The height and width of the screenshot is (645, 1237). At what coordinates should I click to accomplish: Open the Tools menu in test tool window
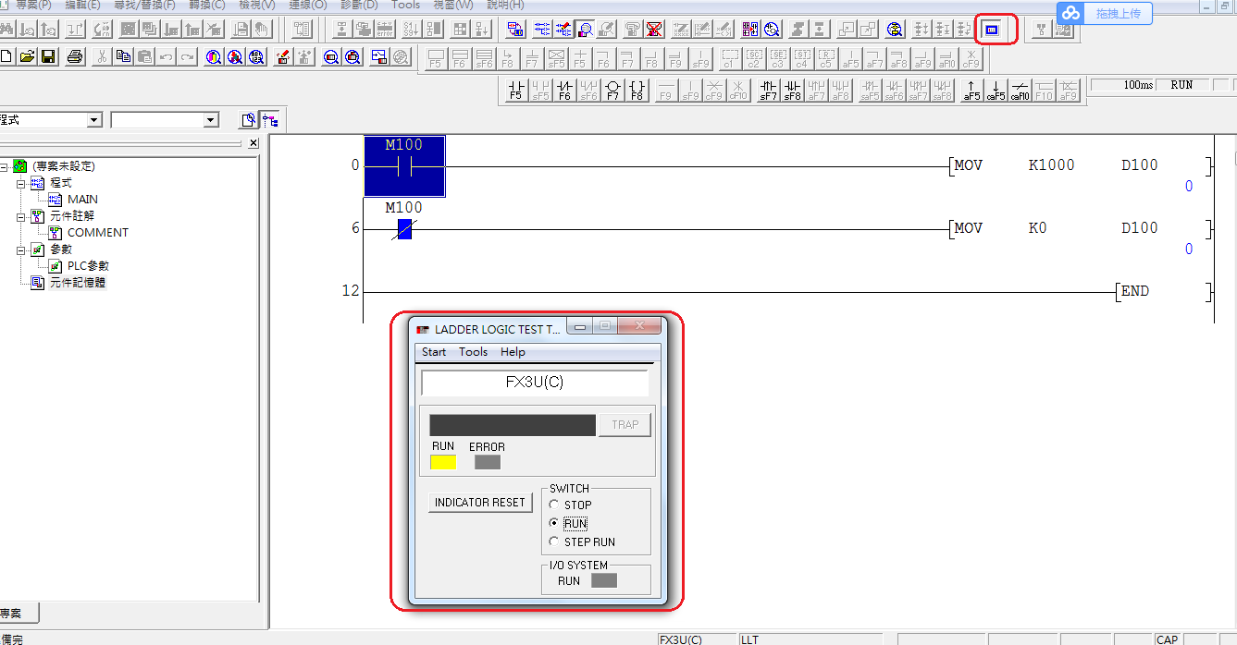(x=473, y=352)
